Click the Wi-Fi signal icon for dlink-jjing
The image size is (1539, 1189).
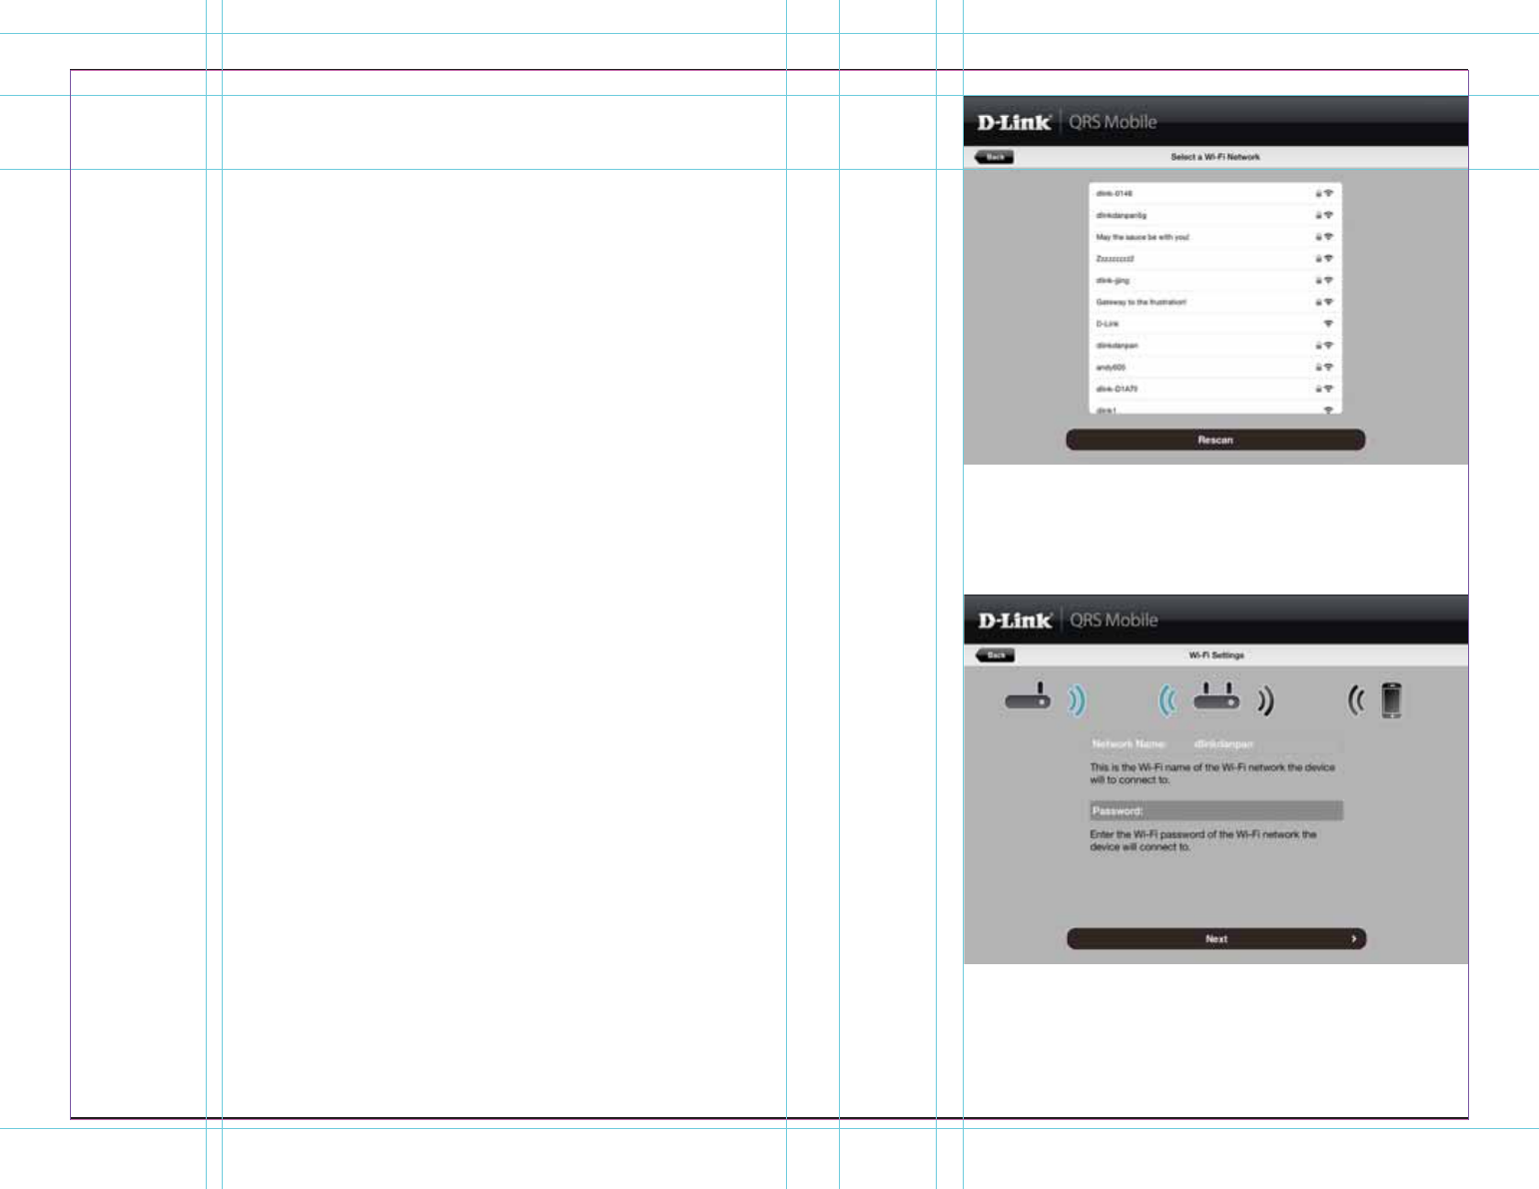click(1328, 281)
